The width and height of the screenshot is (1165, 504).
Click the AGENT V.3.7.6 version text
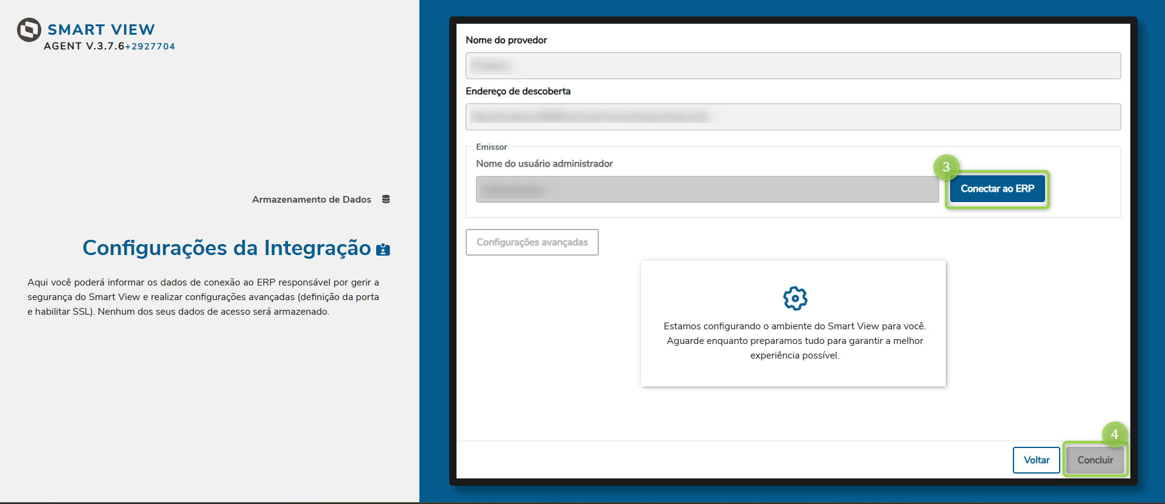[x=84, y=46]
